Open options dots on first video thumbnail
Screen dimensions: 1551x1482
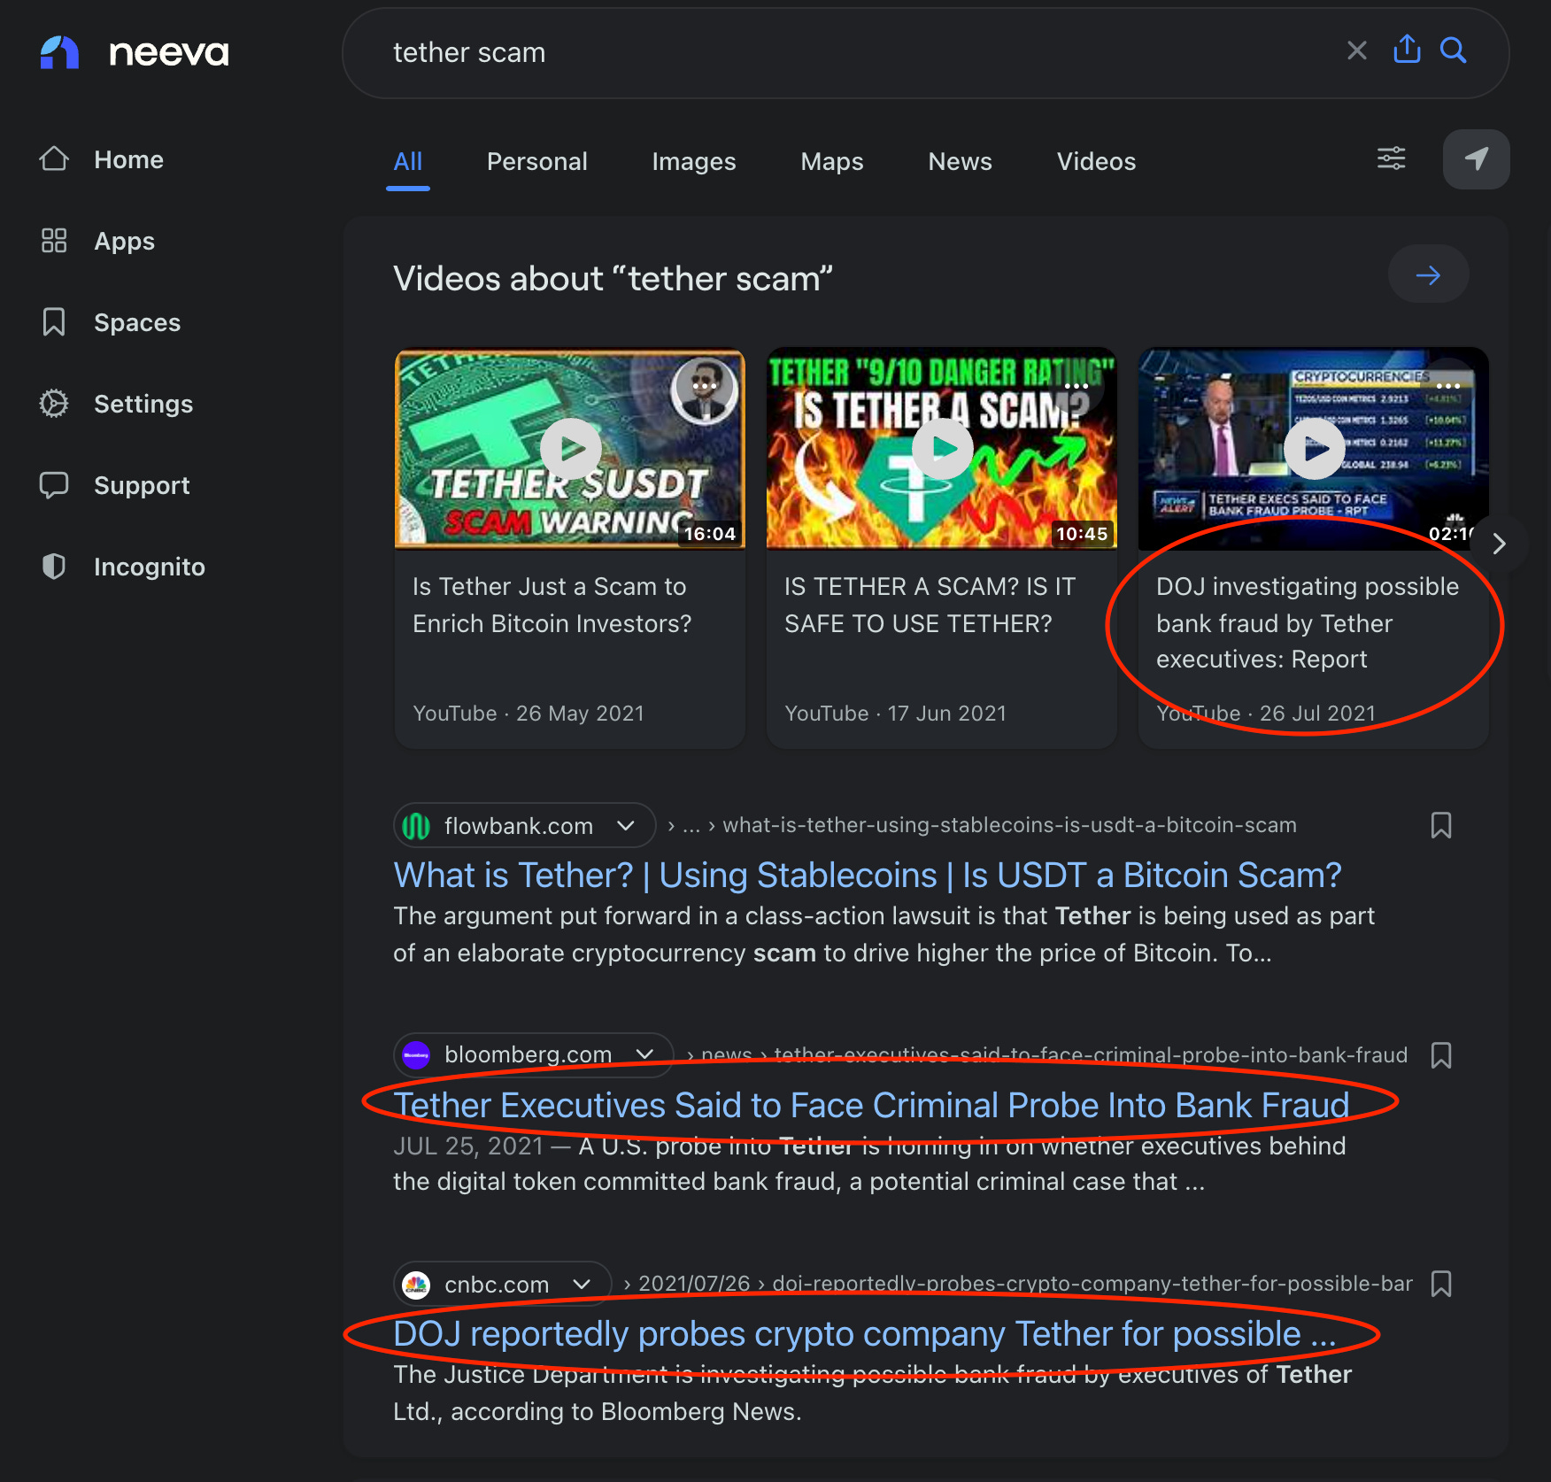pyautogui.click(x=705, y=387)
